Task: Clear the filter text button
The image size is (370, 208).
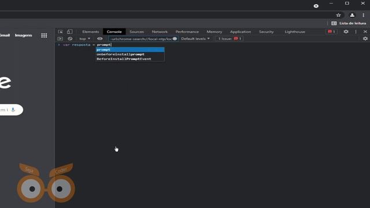Action: click(x=175, y=39)
